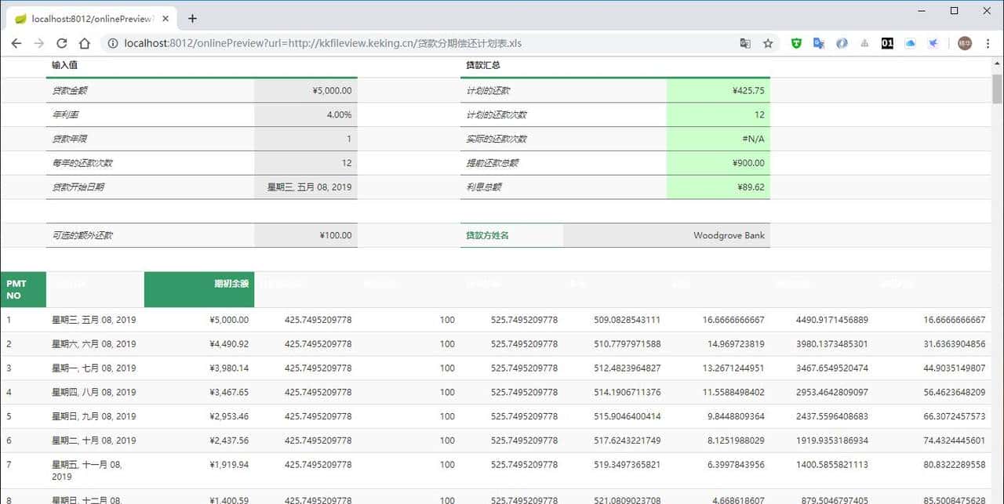Screen dimensions: 1004x504
Task: Click the green shield extension icon
Action: click(x=795, y=43)
